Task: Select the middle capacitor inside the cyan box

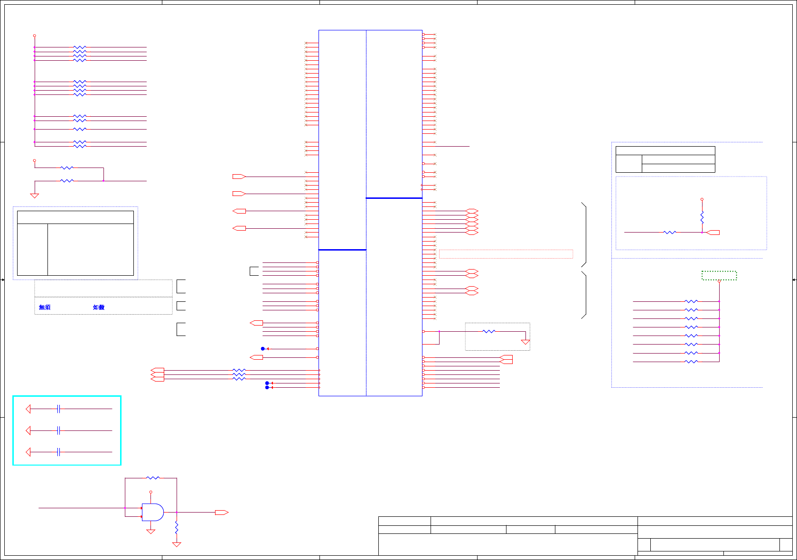Action: coord(58,430)
